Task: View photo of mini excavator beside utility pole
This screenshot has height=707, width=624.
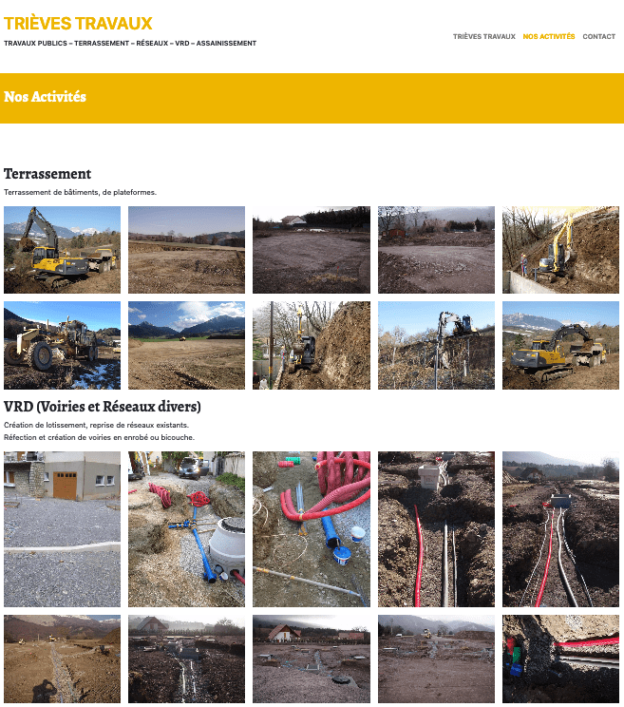Action: point(312,345)
